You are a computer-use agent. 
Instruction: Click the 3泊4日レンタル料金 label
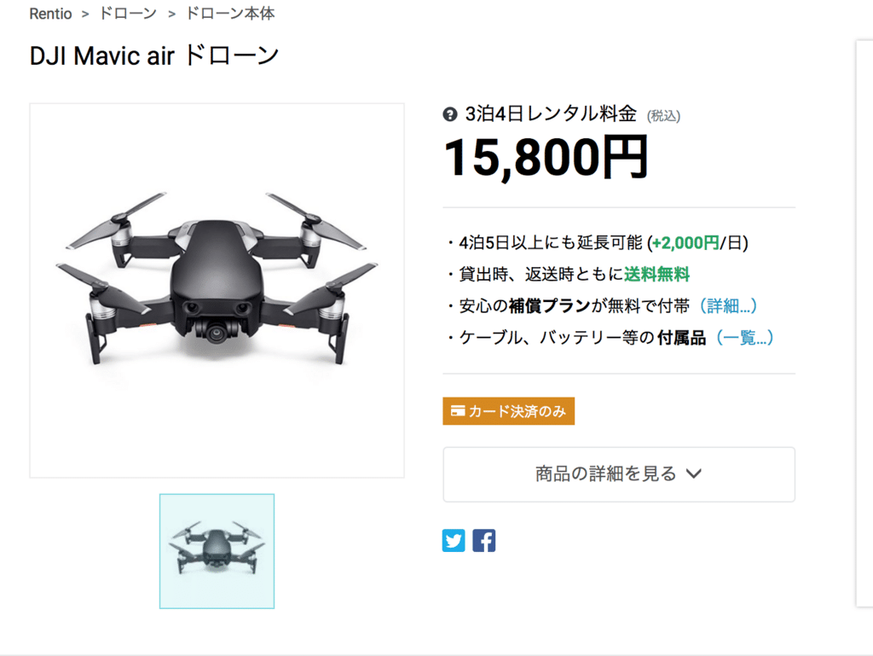[551, 114]
